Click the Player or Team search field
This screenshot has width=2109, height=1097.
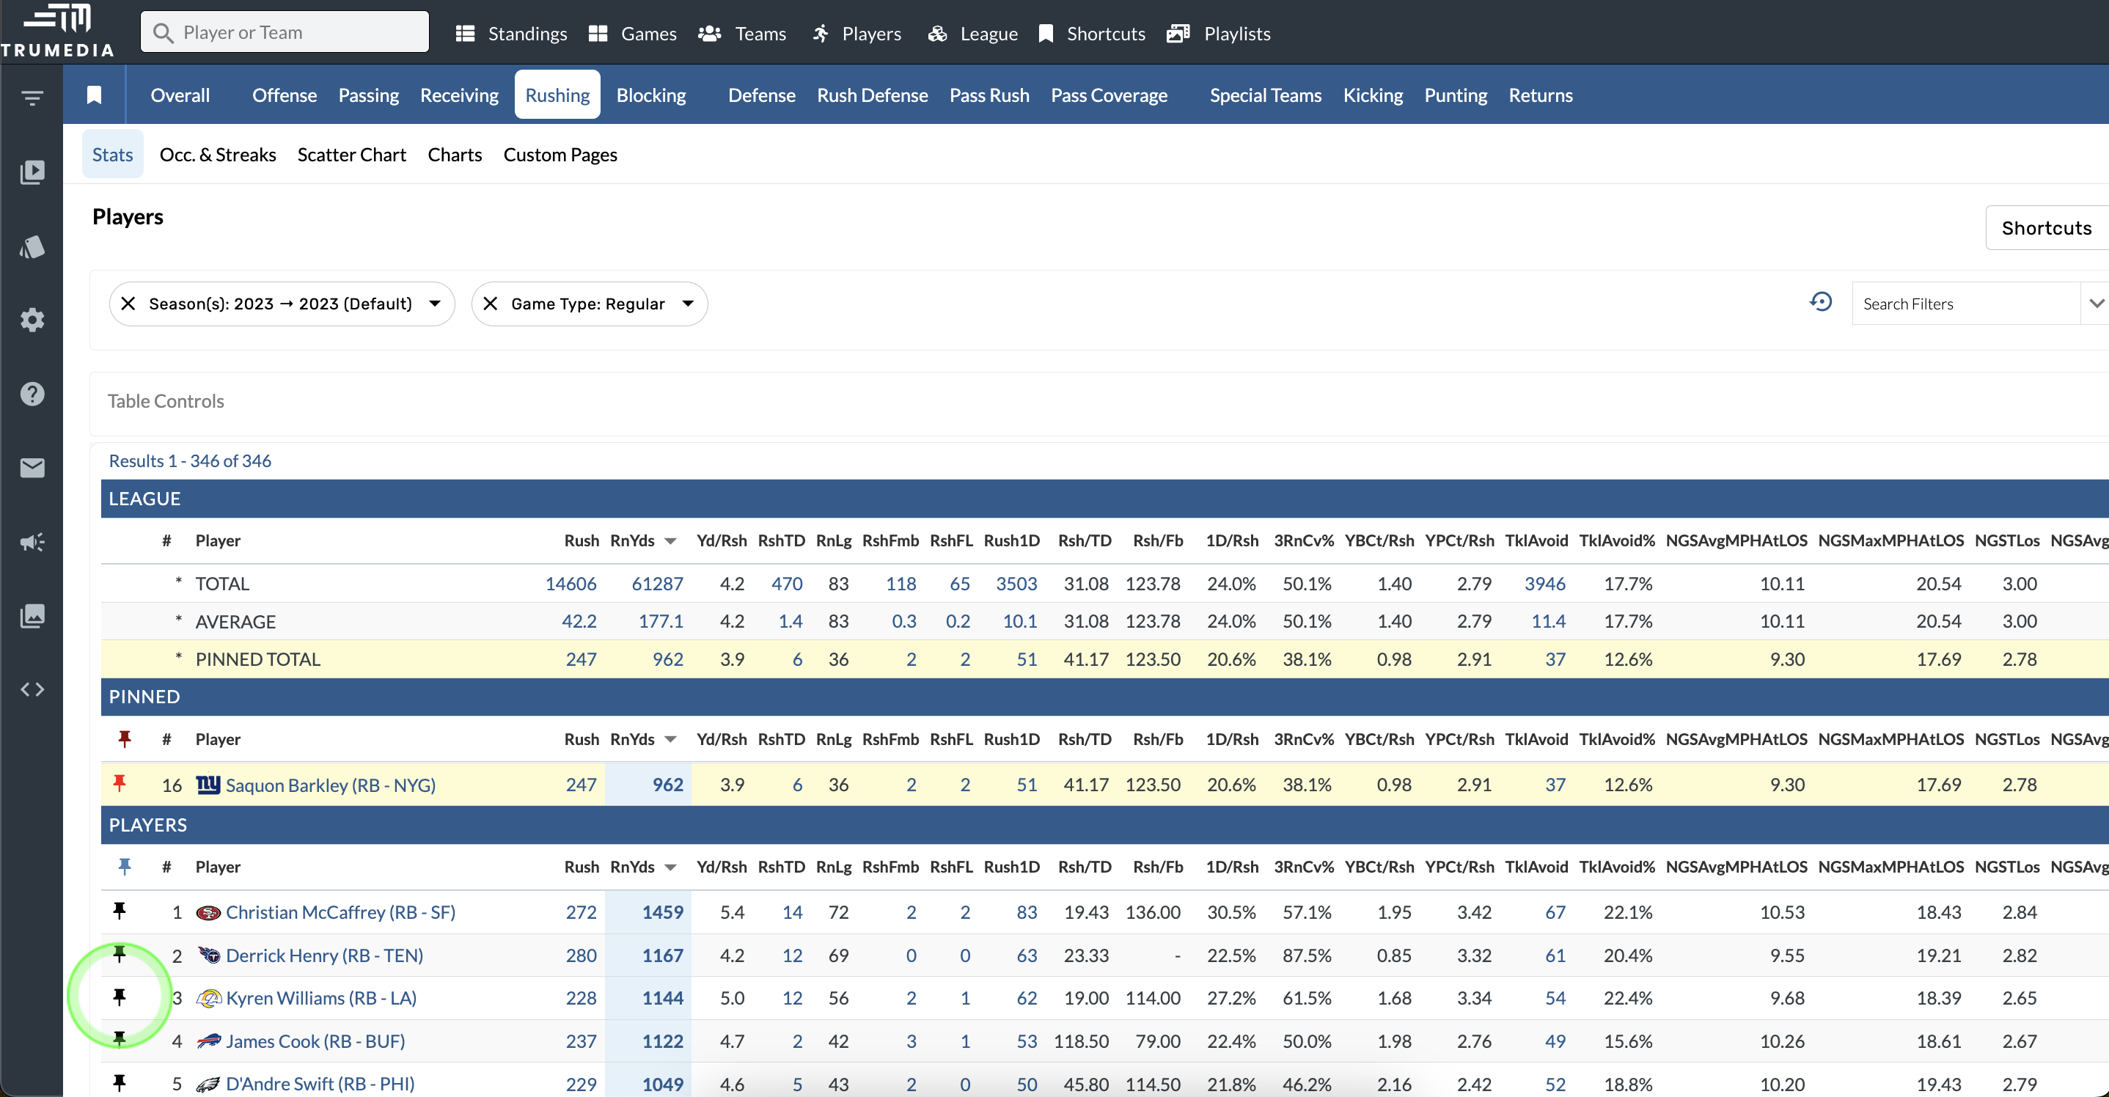285,33
